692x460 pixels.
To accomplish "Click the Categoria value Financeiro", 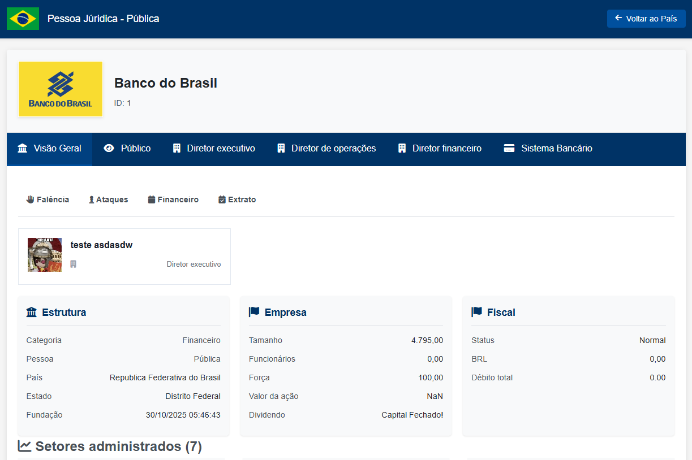I will (201, 340).
